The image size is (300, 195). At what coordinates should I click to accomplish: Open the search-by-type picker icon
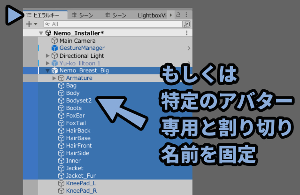click(187, 24)
